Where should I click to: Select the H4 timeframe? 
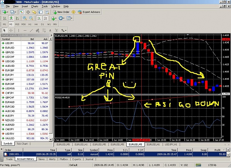36,24
